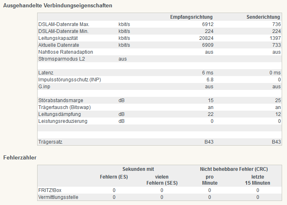The height and width of the screenshot is (205, 287).
Task: Click the 'aus' value of Stromsparmodus L2
Action: [122, 59]
